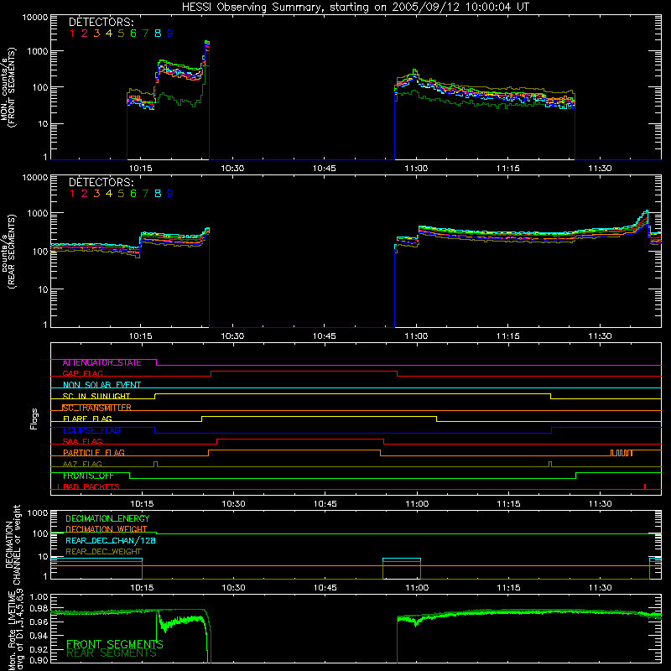
Task: Pick blue detector 9 in rear segments legend
Action: 170,194
